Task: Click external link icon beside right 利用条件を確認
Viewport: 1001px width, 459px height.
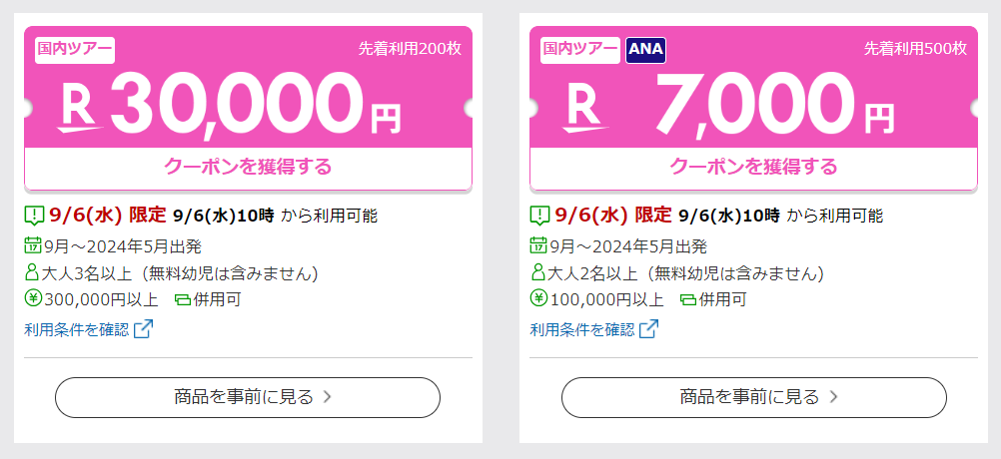Action: tap(648, 329)
